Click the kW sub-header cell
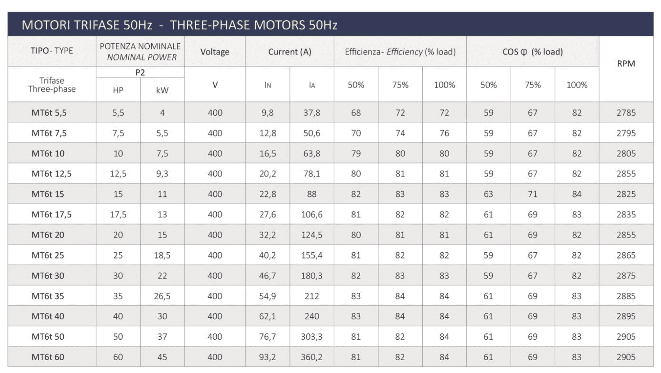661x373 pixels. click(162, 90)
